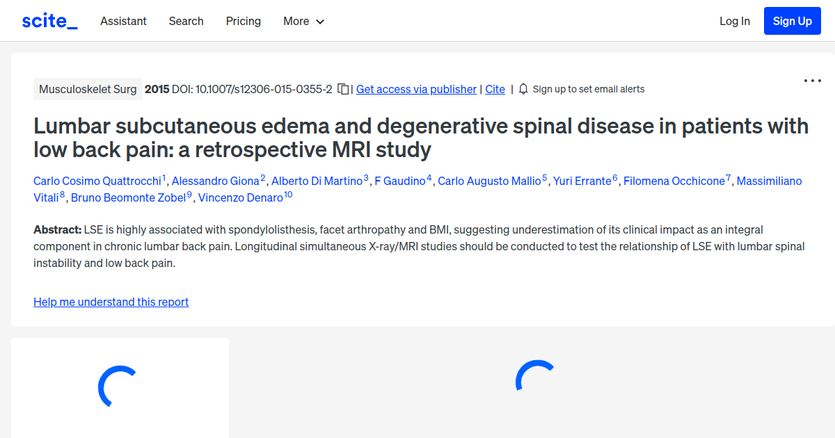
Task: Open author Vincenzo Denaro's page
Action: click(x=239, y=197)
